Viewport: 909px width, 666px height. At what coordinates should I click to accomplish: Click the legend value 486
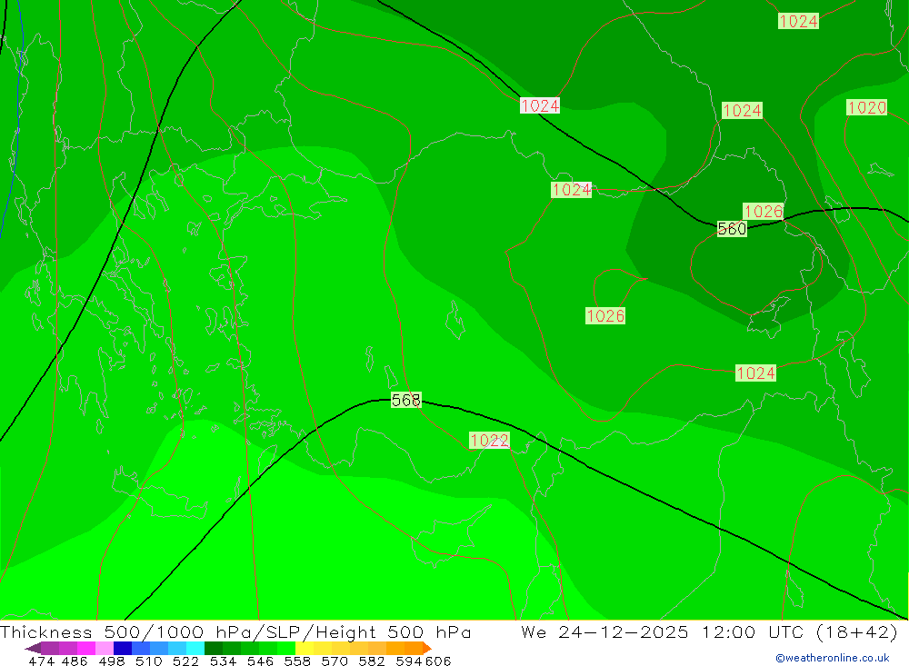[x=75, y=661]
